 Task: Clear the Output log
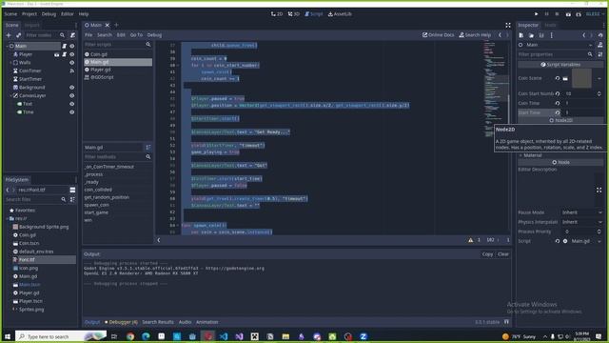pyautogui.click(x=503, y=254)
